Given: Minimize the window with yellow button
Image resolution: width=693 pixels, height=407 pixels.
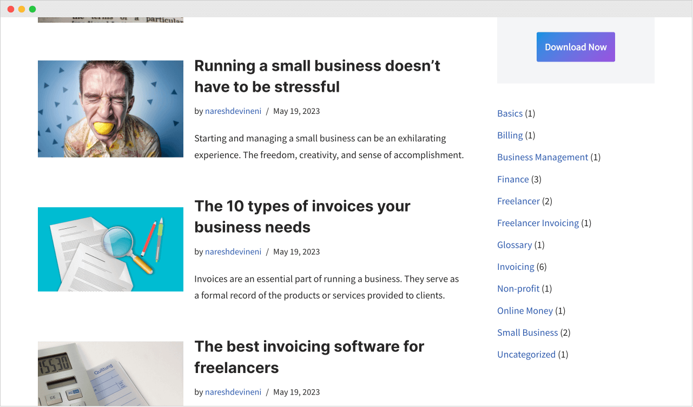Looking at the screenshot, I should tap(22, 9).
